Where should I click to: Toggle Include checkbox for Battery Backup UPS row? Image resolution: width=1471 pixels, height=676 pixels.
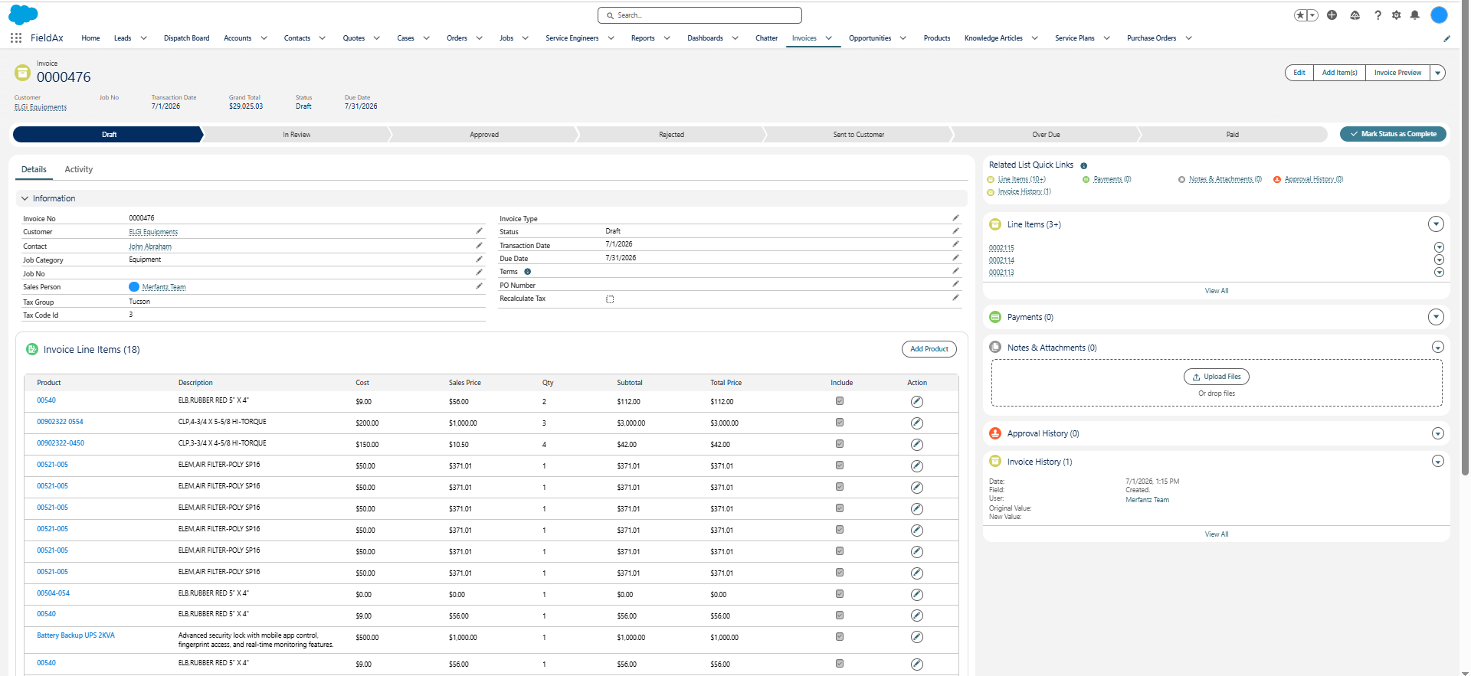(840, 637)
